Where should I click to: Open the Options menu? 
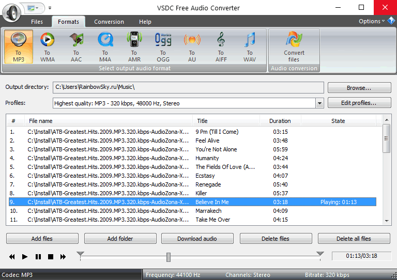[372, 21]
